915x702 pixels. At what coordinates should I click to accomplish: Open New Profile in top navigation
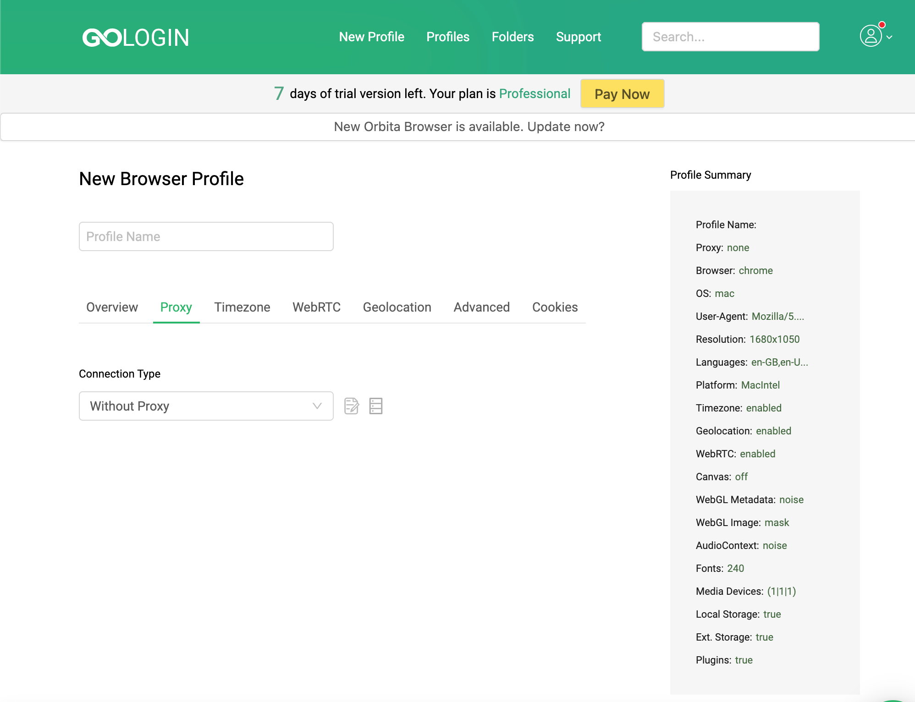click(x=371, y=37)
